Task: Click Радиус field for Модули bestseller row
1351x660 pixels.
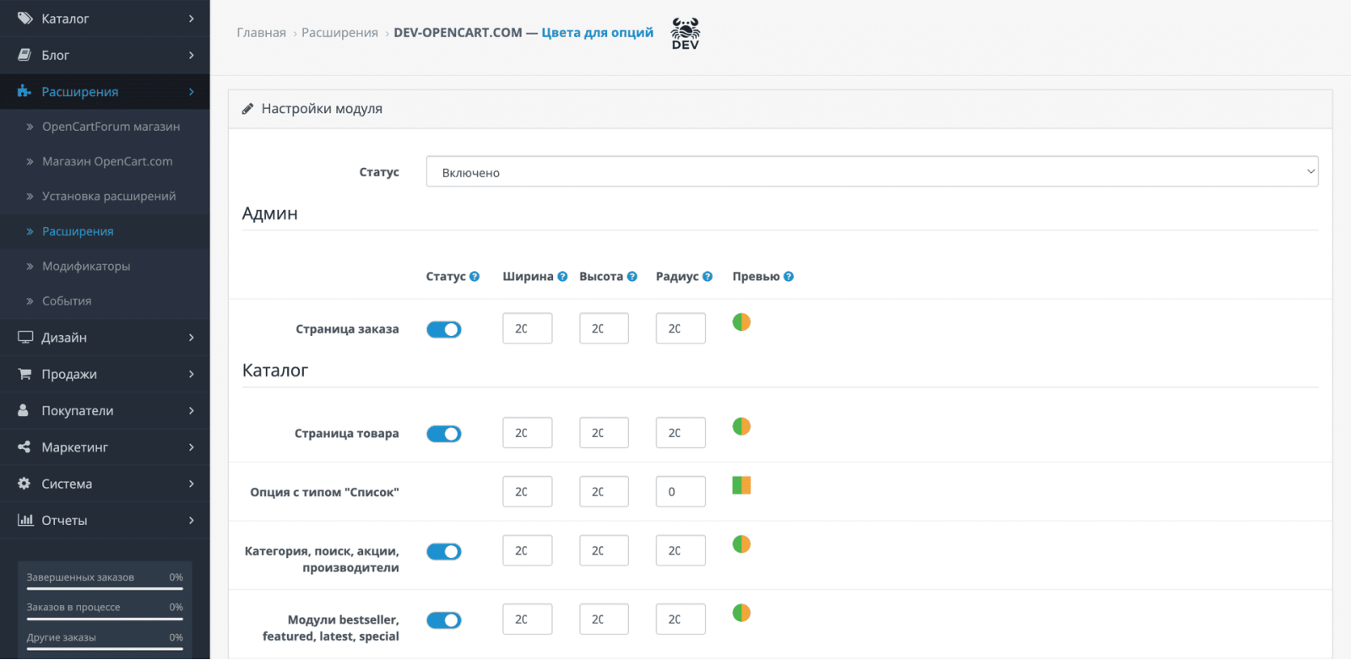Action: 681,619
